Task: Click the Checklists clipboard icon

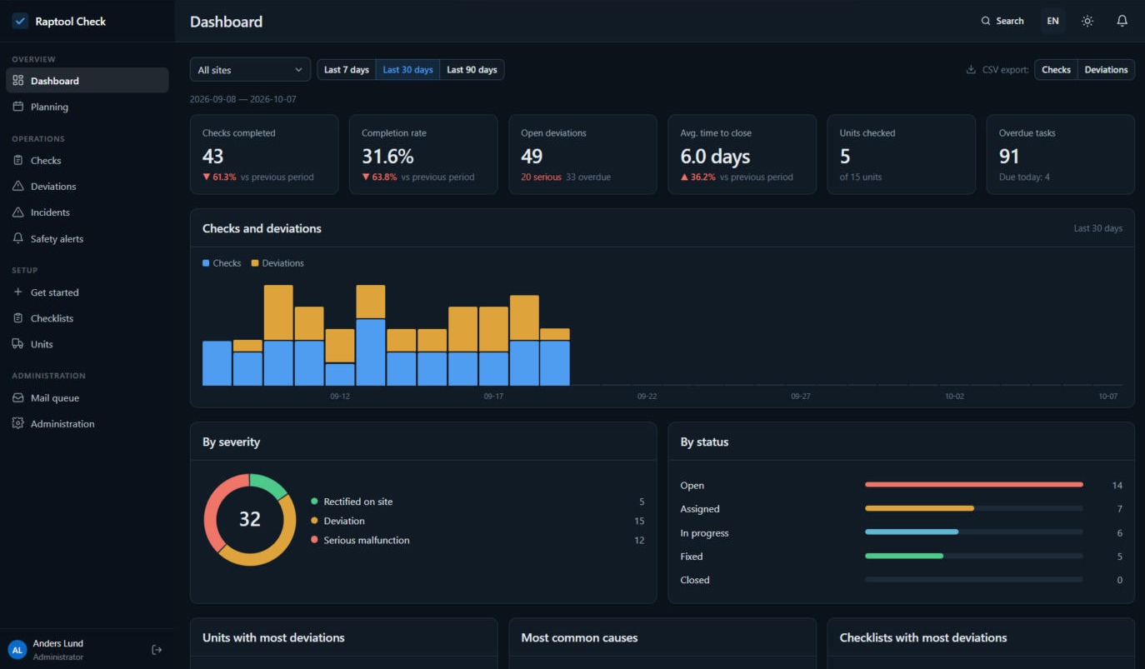Action: point(18,318)
